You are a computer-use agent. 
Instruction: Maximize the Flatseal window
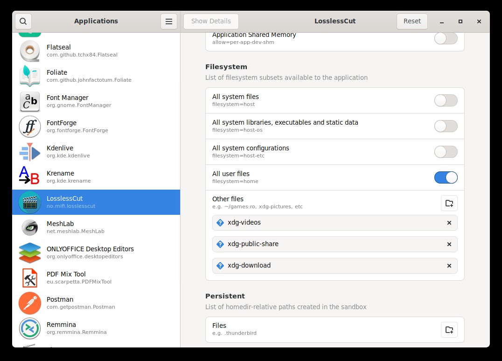click(460, 21)
